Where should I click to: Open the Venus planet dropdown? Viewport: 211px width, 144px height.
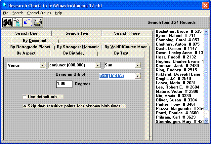click(x=42, y=65)
